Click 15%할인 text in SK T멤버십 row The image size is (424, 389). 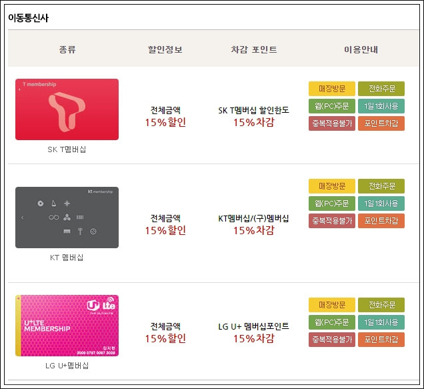pyautogui.click(x=165, y=122)
